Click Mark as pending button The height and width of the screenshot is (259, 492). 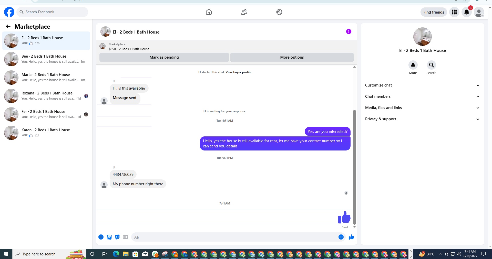(164, 57)
